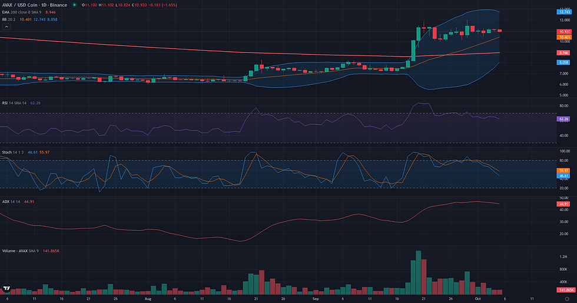Image resolution: width=577 pixels, height=303 pixels.
Task: Click the Aug label on time axis
Action: click(x=148, y=299)
